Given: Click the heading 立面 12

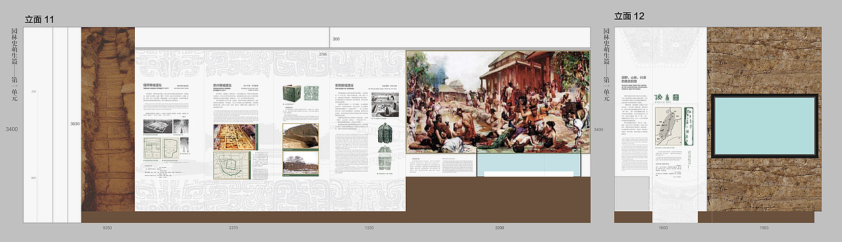Looking at the screenshot, I should click(x=629, y=16).
